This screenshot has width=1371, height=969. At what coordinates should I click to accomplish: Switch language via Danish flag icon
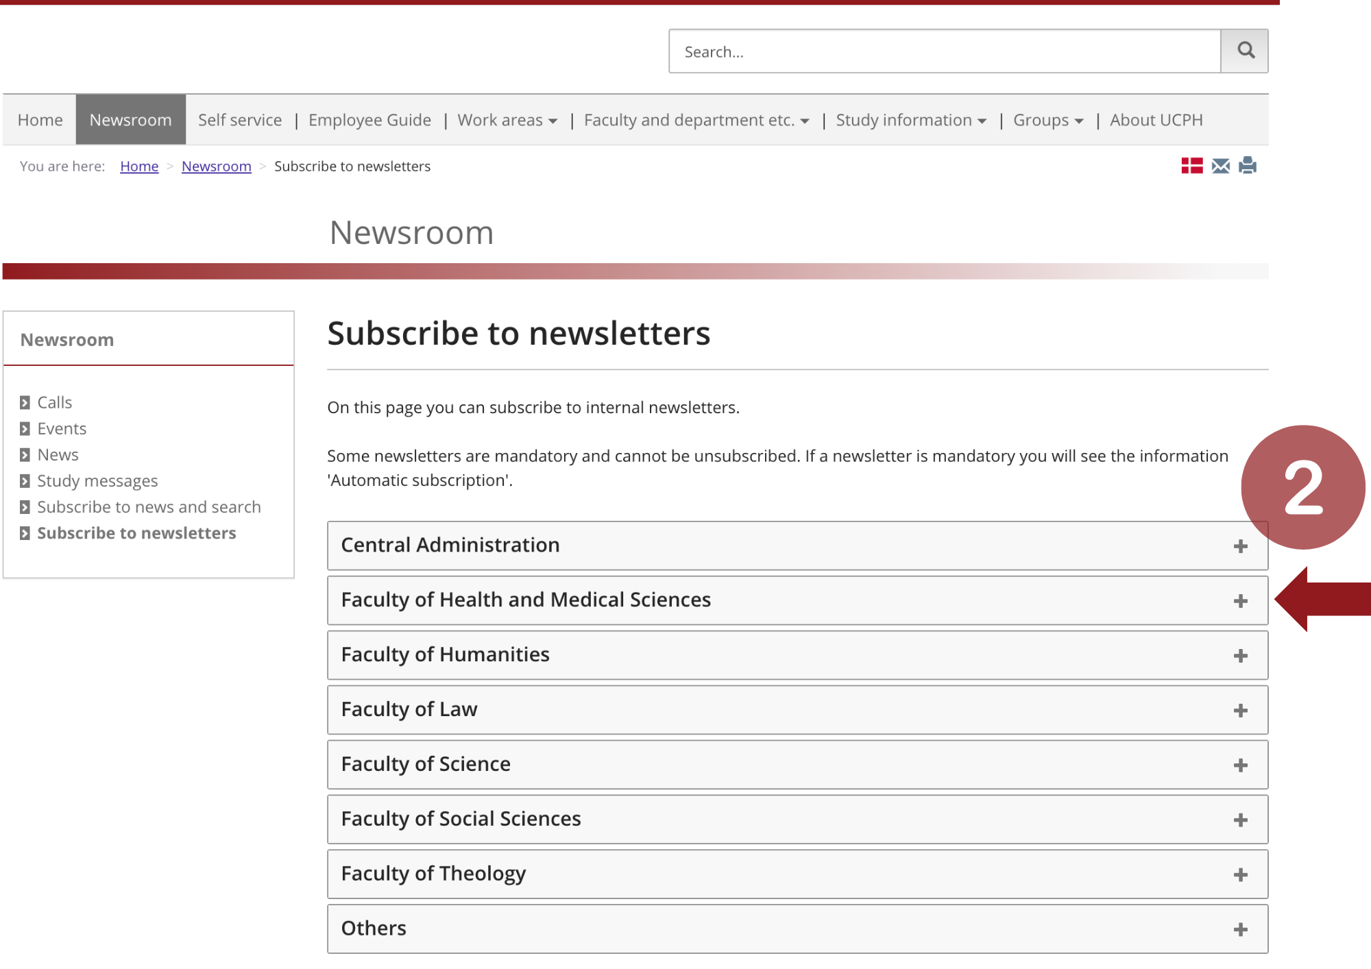point(1191,166)
